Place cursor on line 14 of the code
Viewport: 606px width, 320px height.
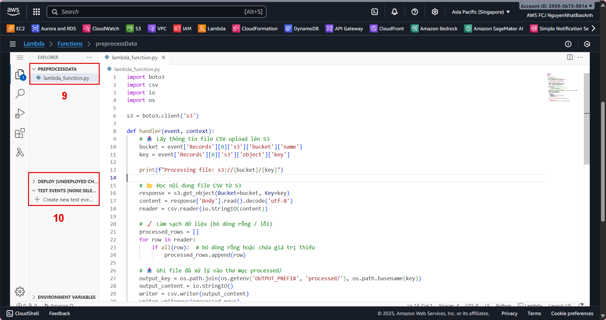click(x=336, y=178)
